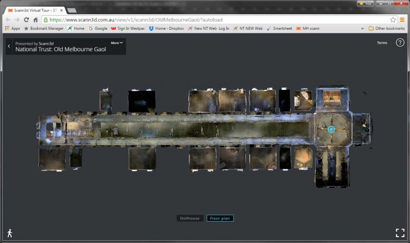Viewport: 410px width, 243px height.
Task: Switch to walking view person icon
Action: [x=9, y=233]
